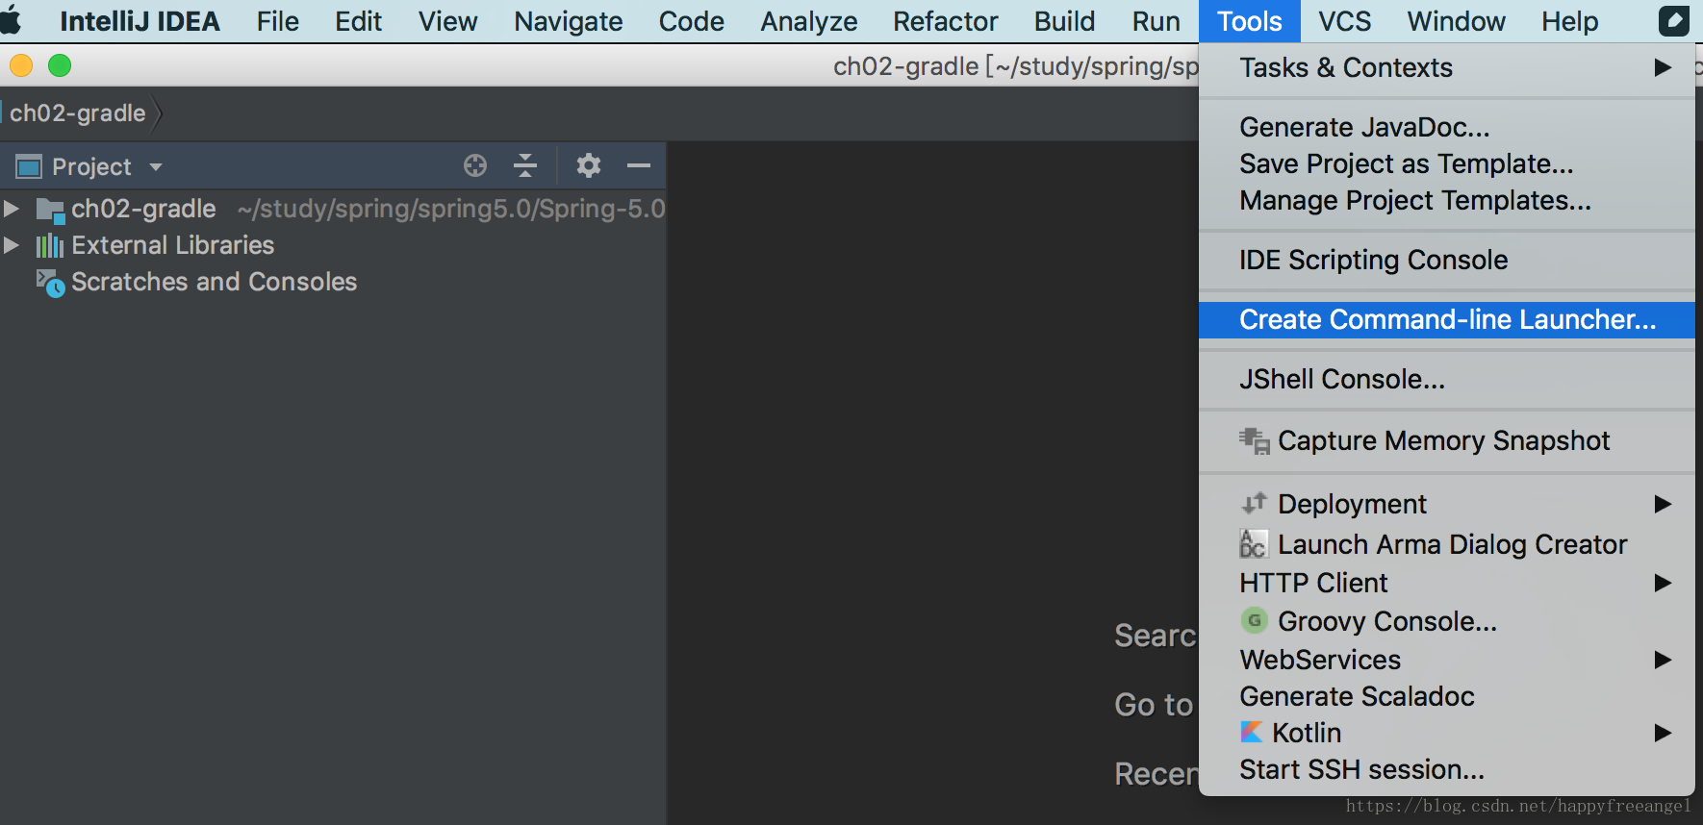The height and width of the screenshot is (825, 1703).
Task: Open IDE Scripting Console
Action: coord(1447,260)
